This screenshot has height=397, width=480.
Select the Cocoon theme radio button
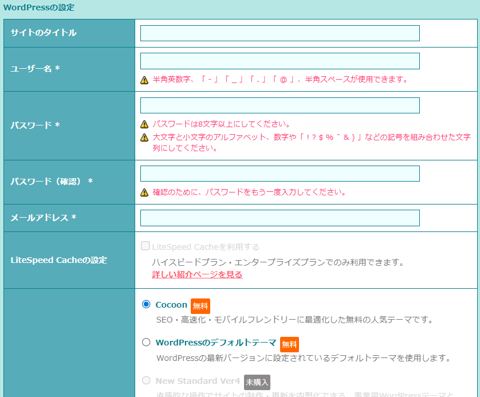pos(146,305)
